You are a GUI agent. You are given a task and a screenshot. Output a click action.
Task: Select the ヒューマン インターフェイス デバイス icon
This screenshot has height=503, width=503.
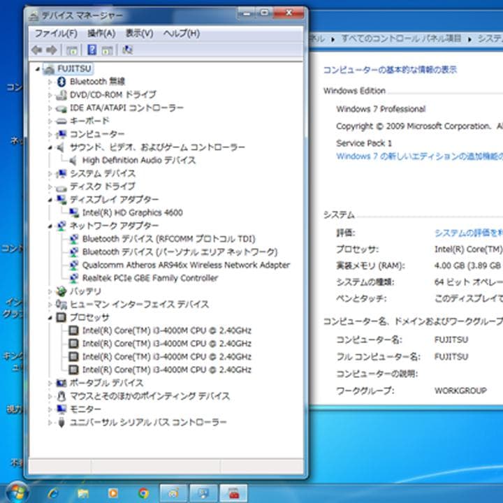point(61,304)
